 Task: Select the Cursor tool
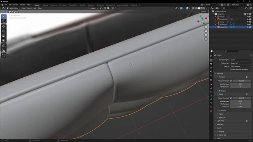coord(4,21)
